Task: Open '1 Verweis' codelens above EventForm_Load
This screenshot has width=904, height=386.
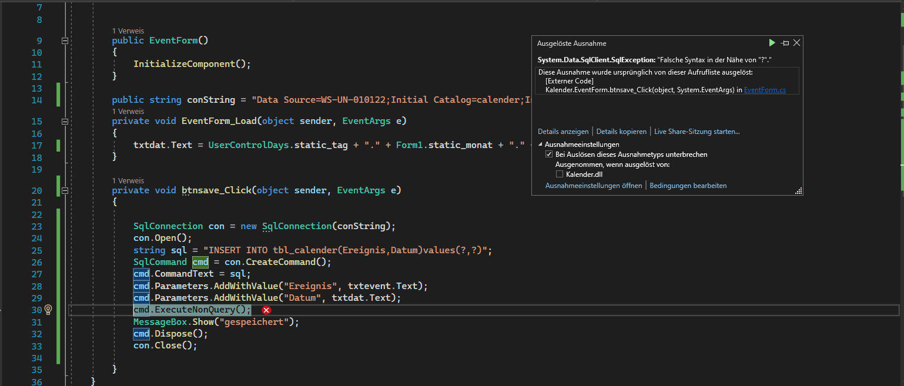Action: click(x=128, y=111)
